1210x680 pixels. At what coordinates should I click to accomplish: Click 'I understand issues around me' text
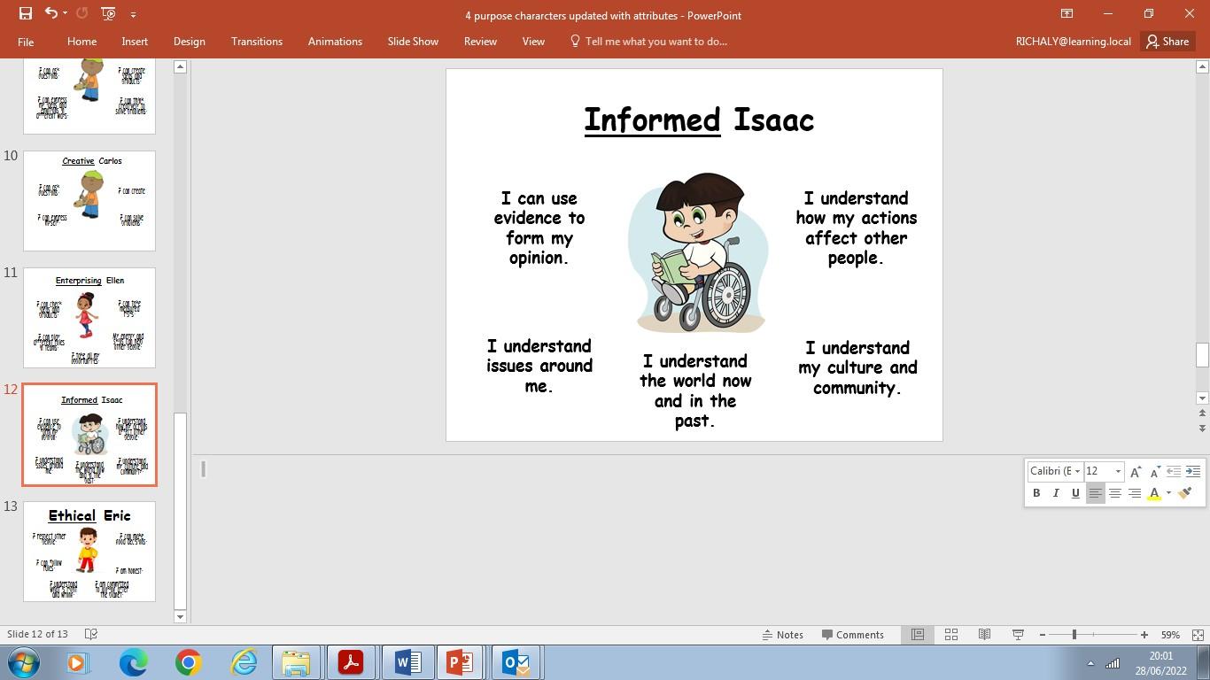click(x=539, y=366)
